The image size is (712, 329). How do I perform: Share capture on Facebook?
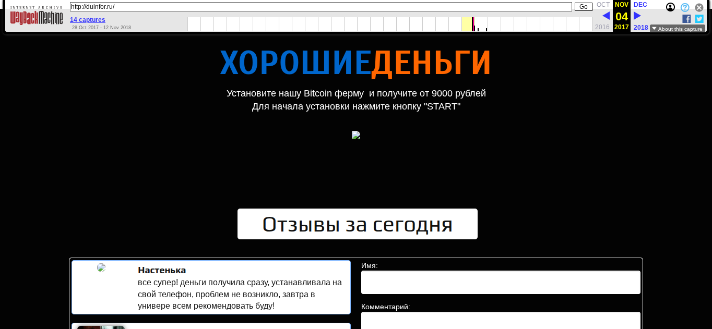[x=686, y=19]
